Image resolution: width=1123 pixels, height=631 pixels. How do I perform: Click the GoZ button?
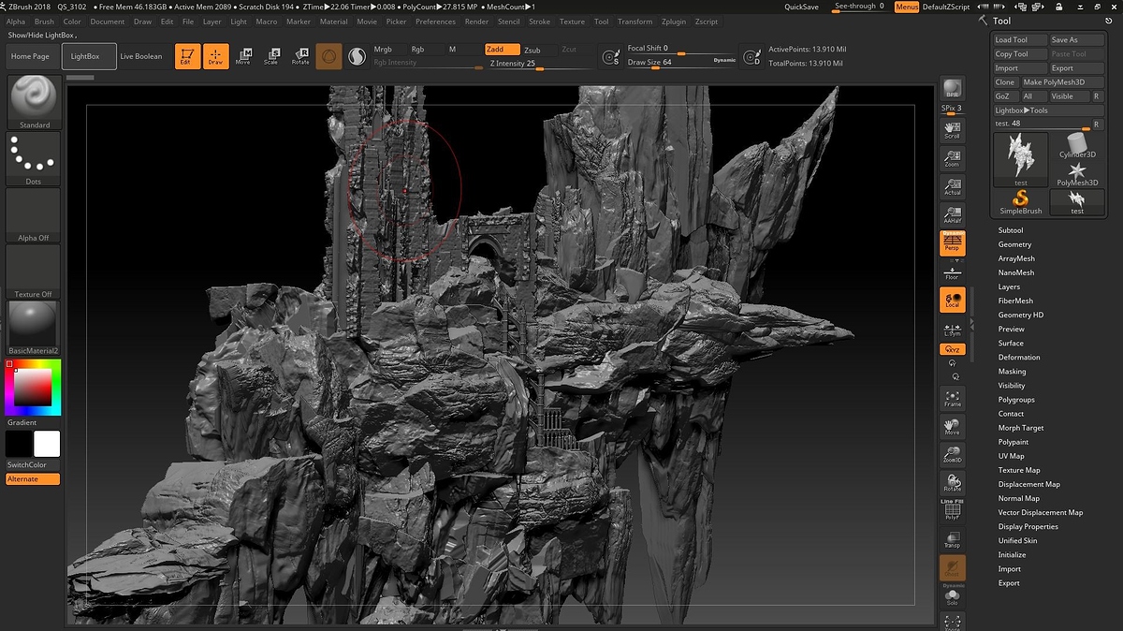click(1005, 96)
